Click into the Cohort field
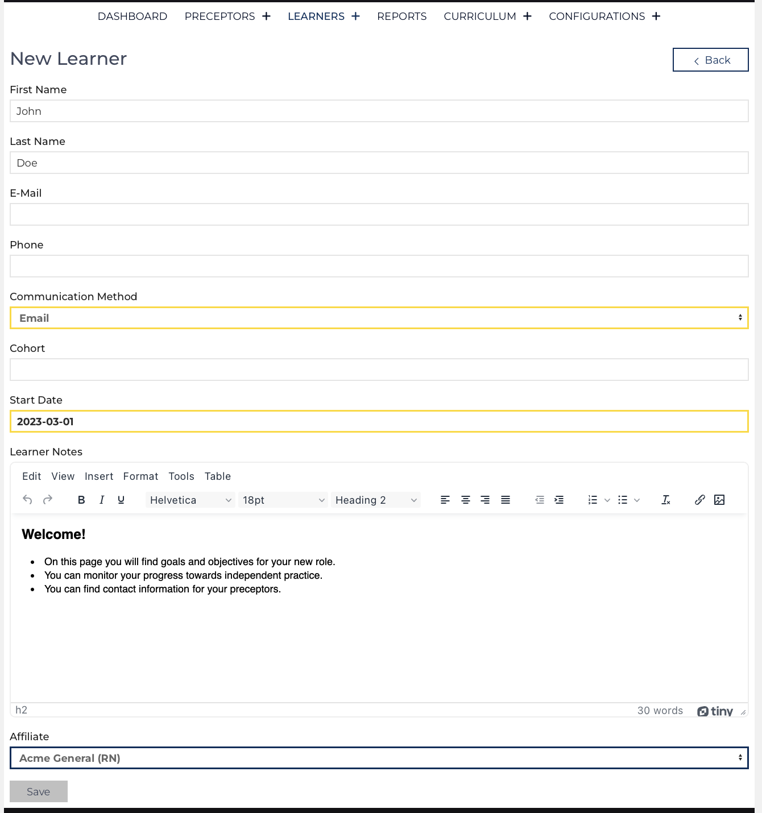 click(x=379, y=370)
